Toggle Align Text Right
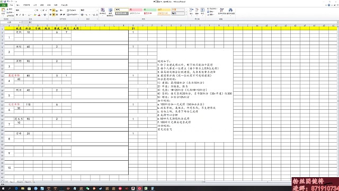This screenshot has height=191, width=339. 57,15
